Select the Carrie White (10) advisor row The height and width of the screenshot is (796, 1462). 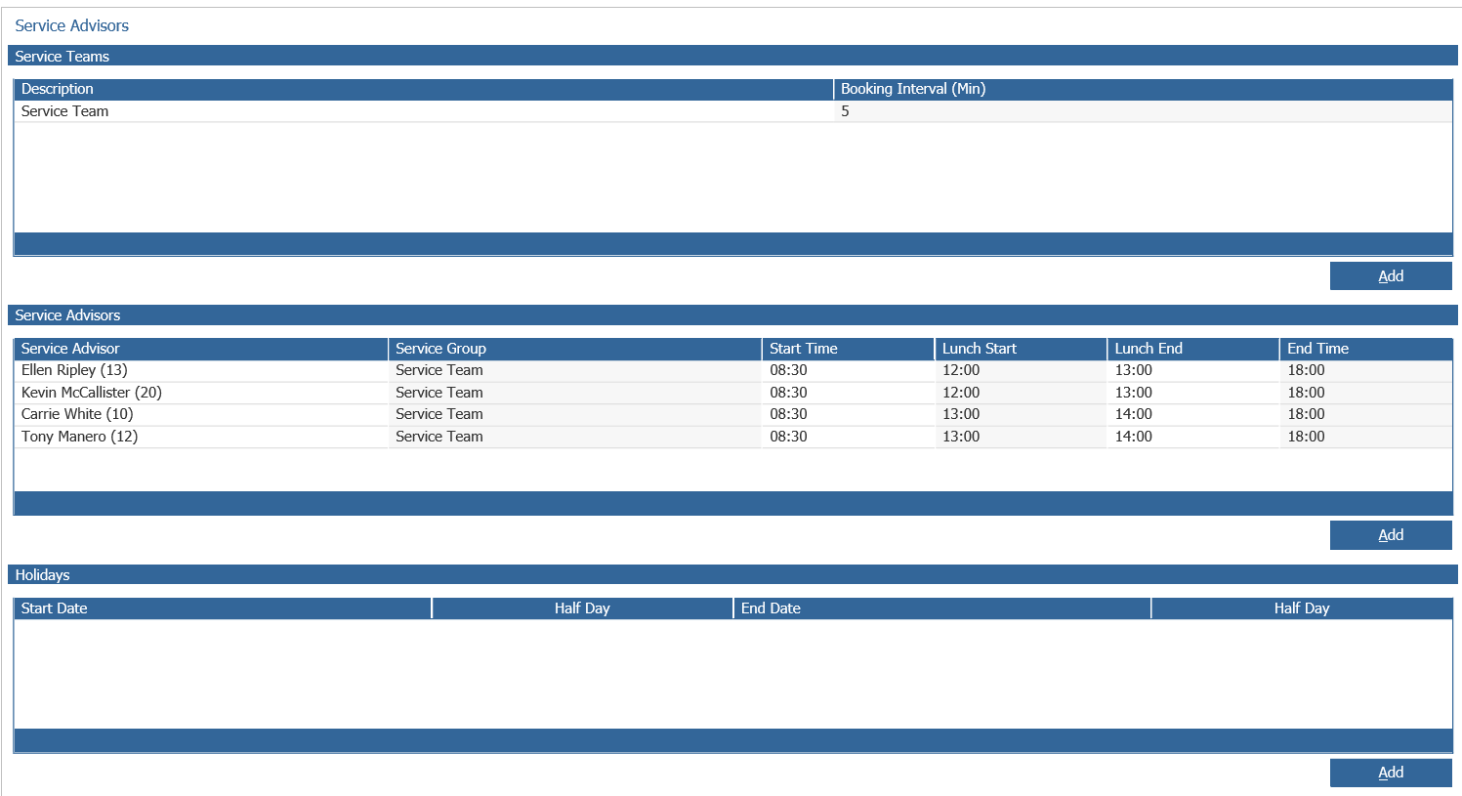coord(733,414)
